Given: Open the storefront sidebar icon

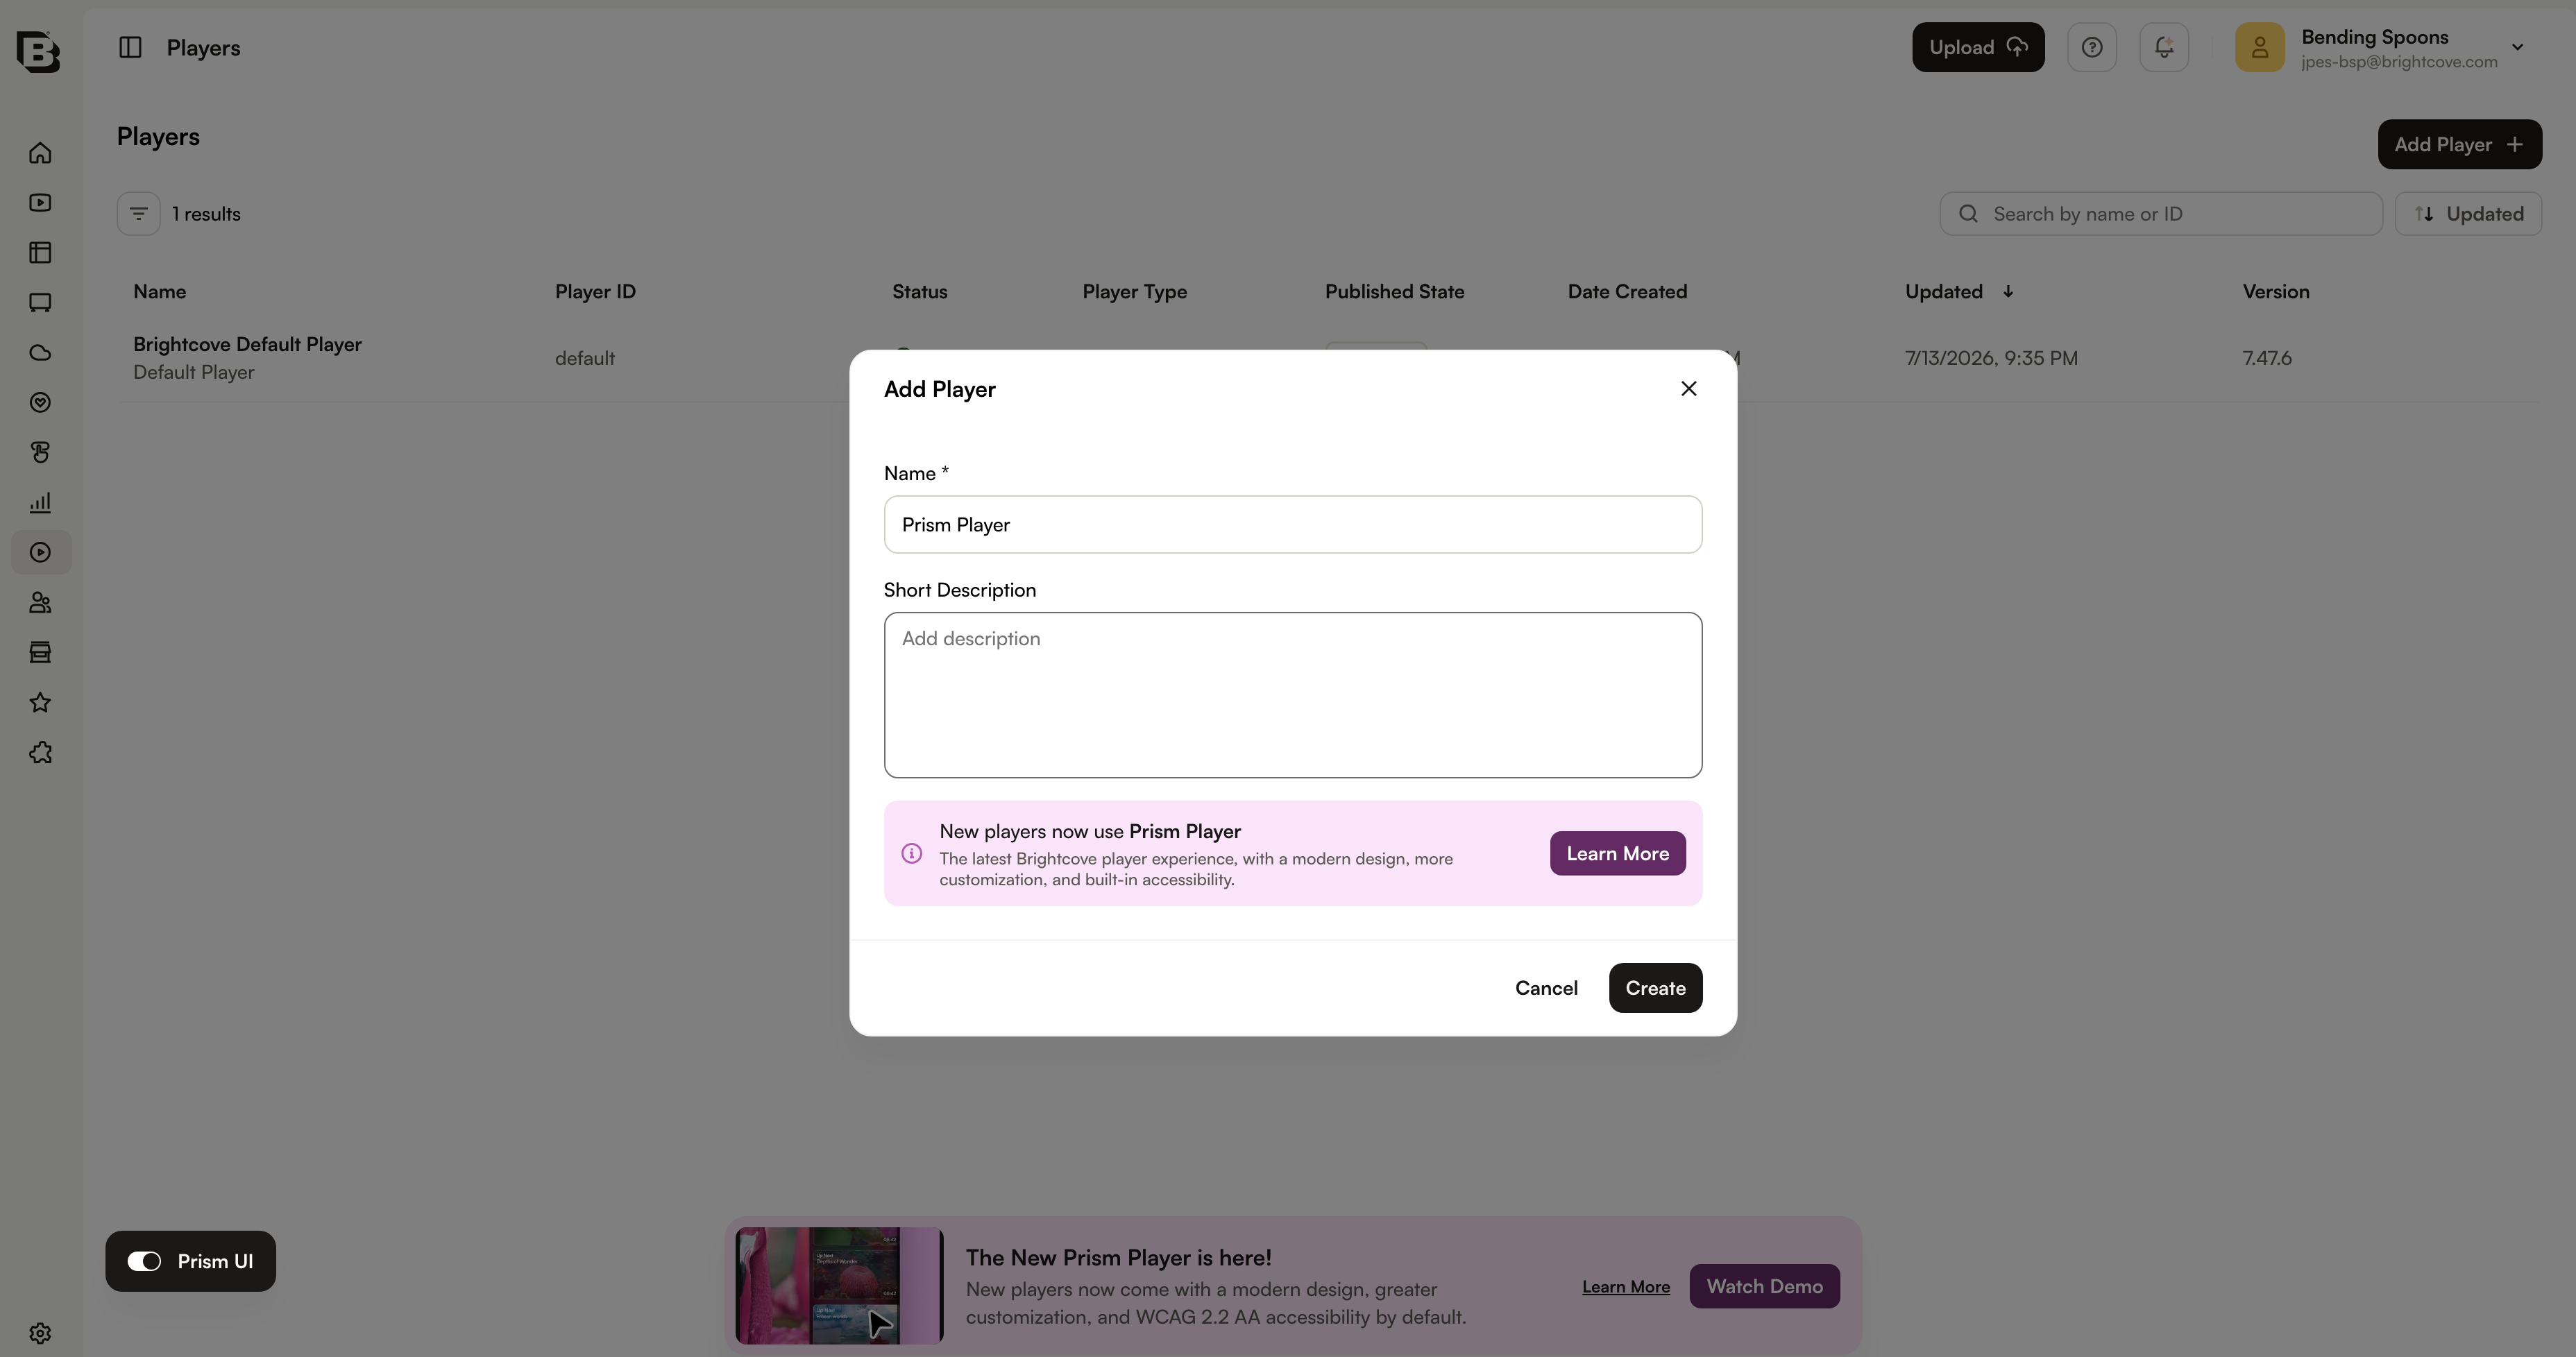Looking at the screenshot, I should (40, 653).
